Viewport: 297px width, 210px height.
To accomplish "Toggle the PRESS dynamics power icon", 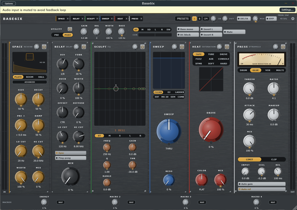I will [x=283, y=47].
